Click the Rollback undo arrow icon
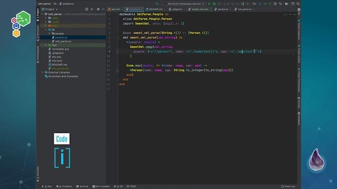The width and height of the screenshot is (337, 189). 280,4
